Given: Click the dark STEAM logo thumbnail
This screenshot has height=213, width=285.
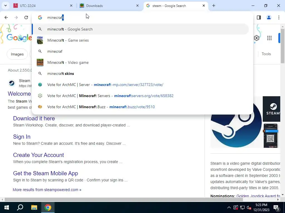Looking at the screenshot, I should pos(272,109).
